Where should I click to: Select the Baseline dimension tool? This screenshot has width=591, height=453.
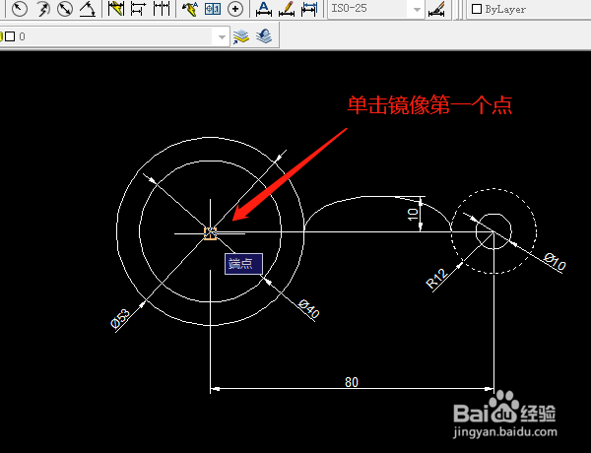coord(138,9)
